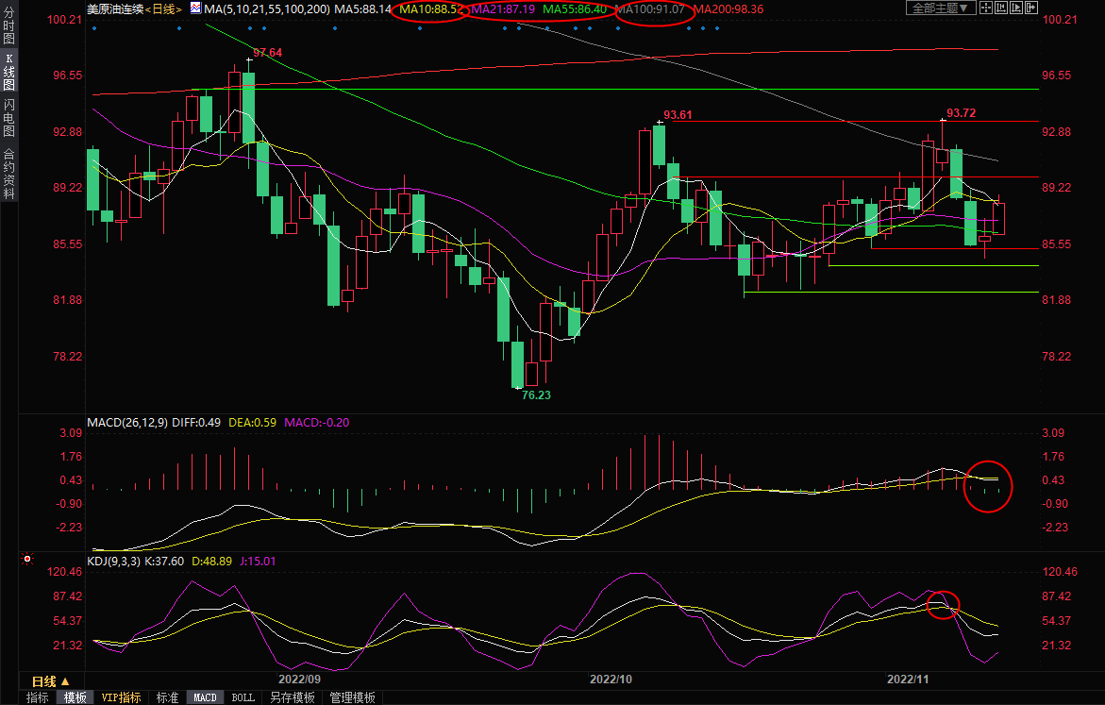Click the first blue event dot above chart
This screenshot has height=705, width=1105.
pos(94,27)
